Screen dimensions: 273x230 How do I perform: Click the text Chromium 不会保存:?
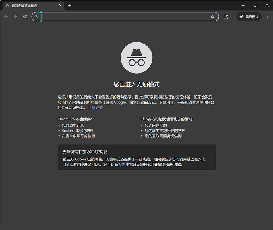tap(75, 119)
